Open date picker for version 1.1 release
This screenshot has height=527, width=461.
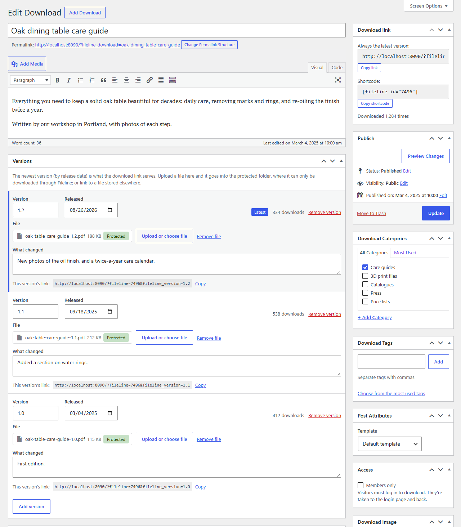point(110,312)
